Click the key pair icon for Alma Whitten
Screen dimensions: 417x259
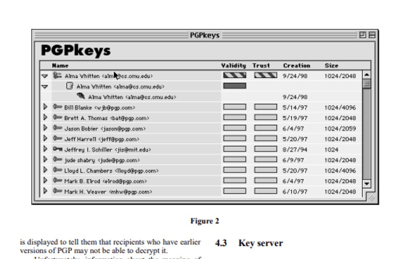point(57,75)
